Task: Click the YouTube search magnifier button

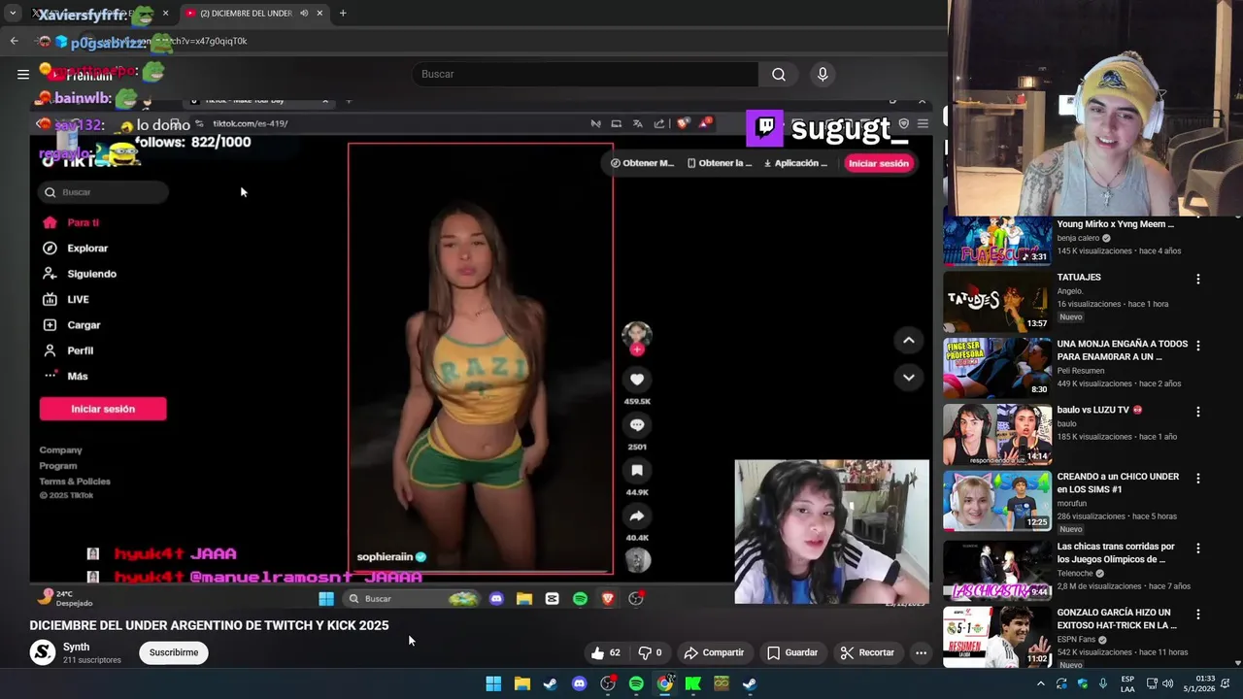Action: point(779,74)
